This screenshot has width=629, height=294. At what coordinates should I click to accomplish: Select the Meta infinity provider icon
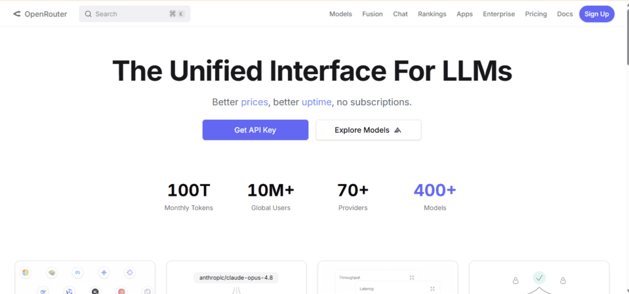click(x=77, y=273)
